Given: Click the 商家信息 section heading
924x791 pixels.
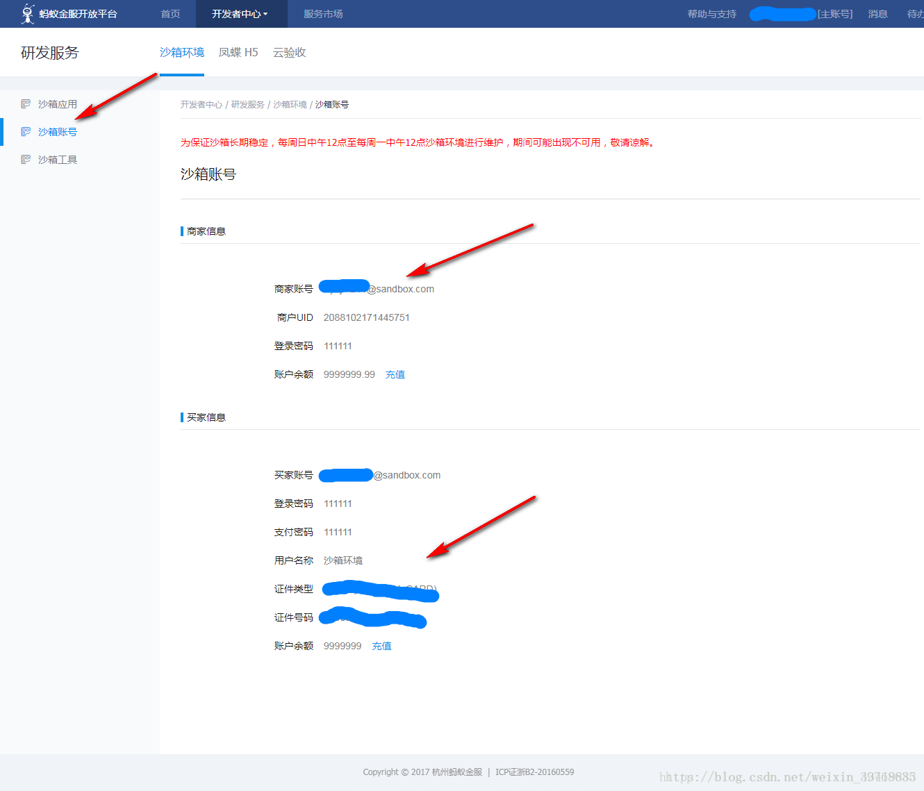Looking at the screenshot, I should 206,231.
